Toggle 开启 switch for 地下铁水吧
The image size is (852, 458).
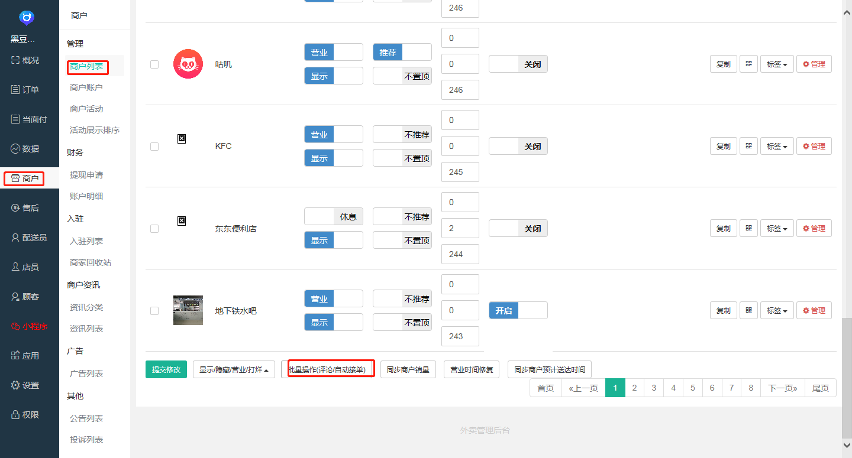click(x=518, y=310)
